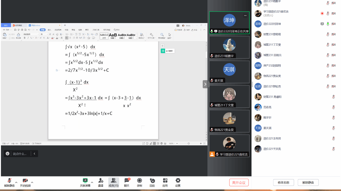Click the Select cursor tool

coord(170,35)
